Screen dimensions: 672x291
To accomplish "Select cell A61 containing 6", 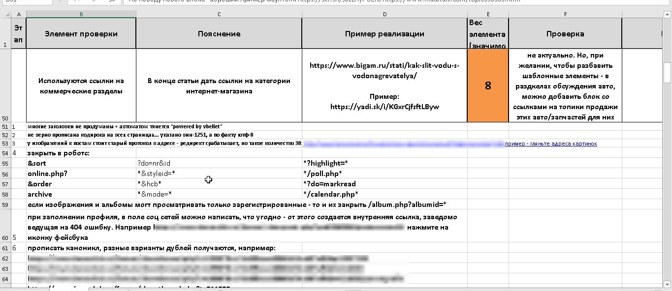I will [18, 248].
